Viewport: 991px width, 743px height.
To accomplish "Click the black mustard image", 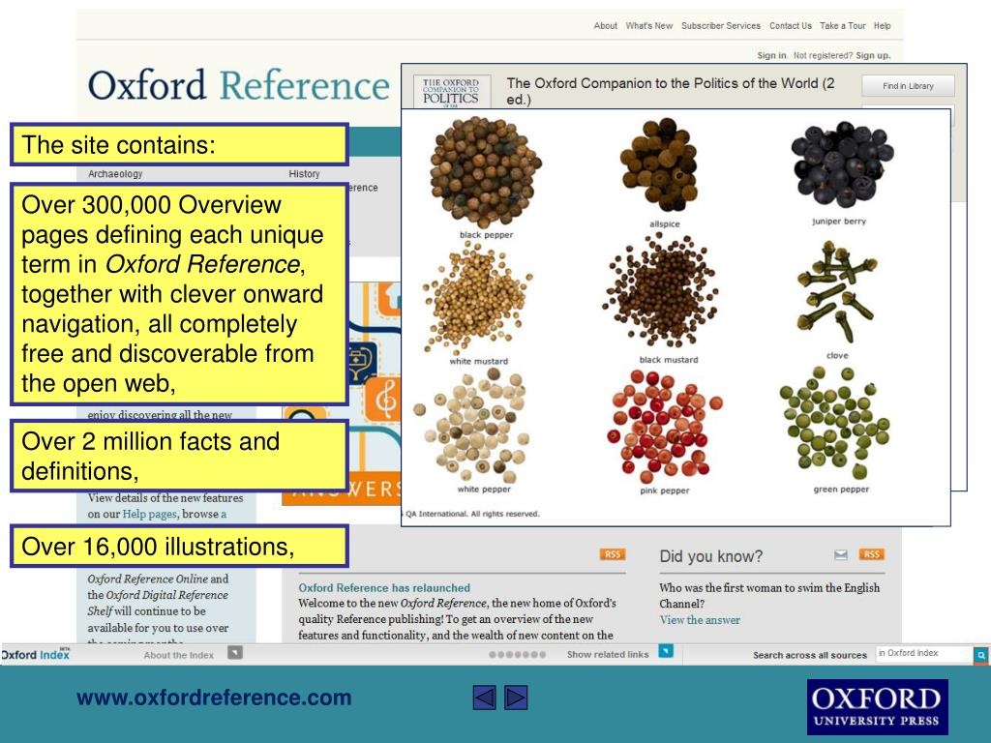I will point(660,290).
